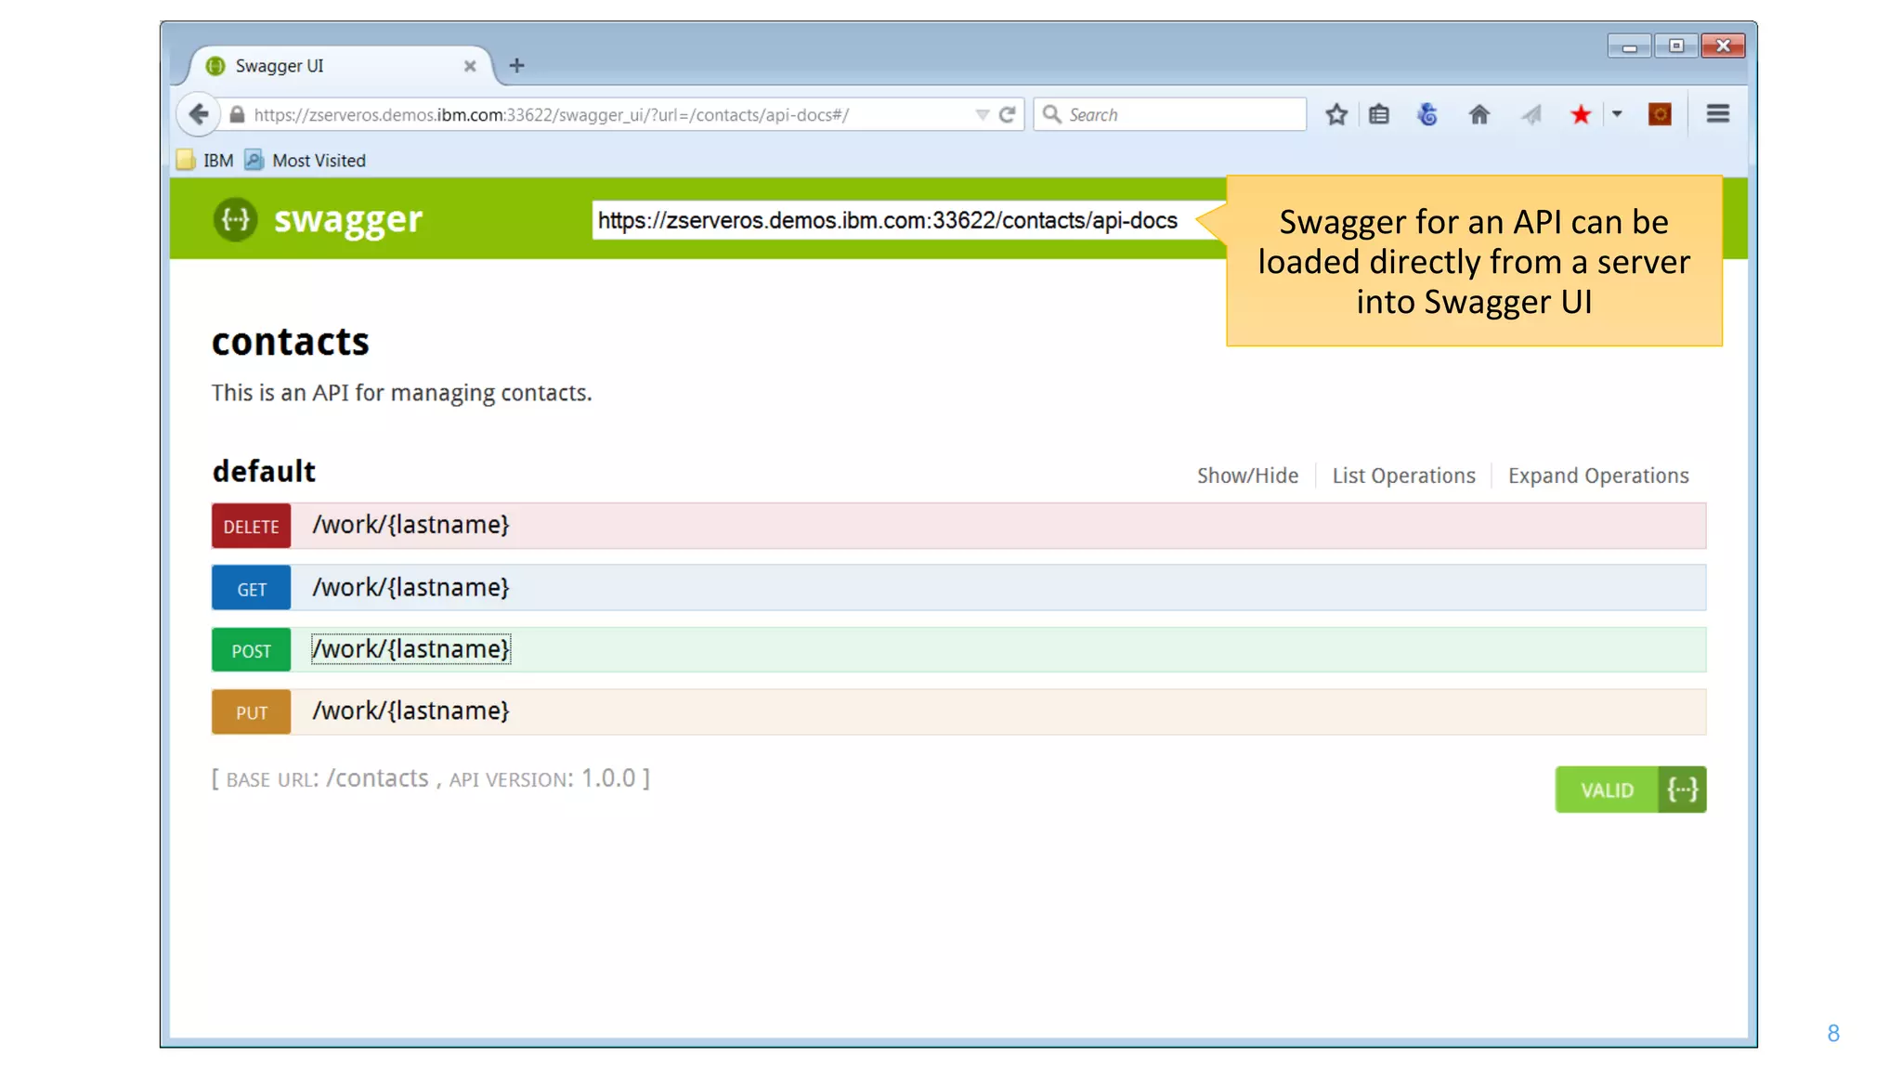This screenshot has width=1902, height=1070.
Task: Open the dropdown next to the red star
Action: pyautogui.click(x=1617, y=114)
